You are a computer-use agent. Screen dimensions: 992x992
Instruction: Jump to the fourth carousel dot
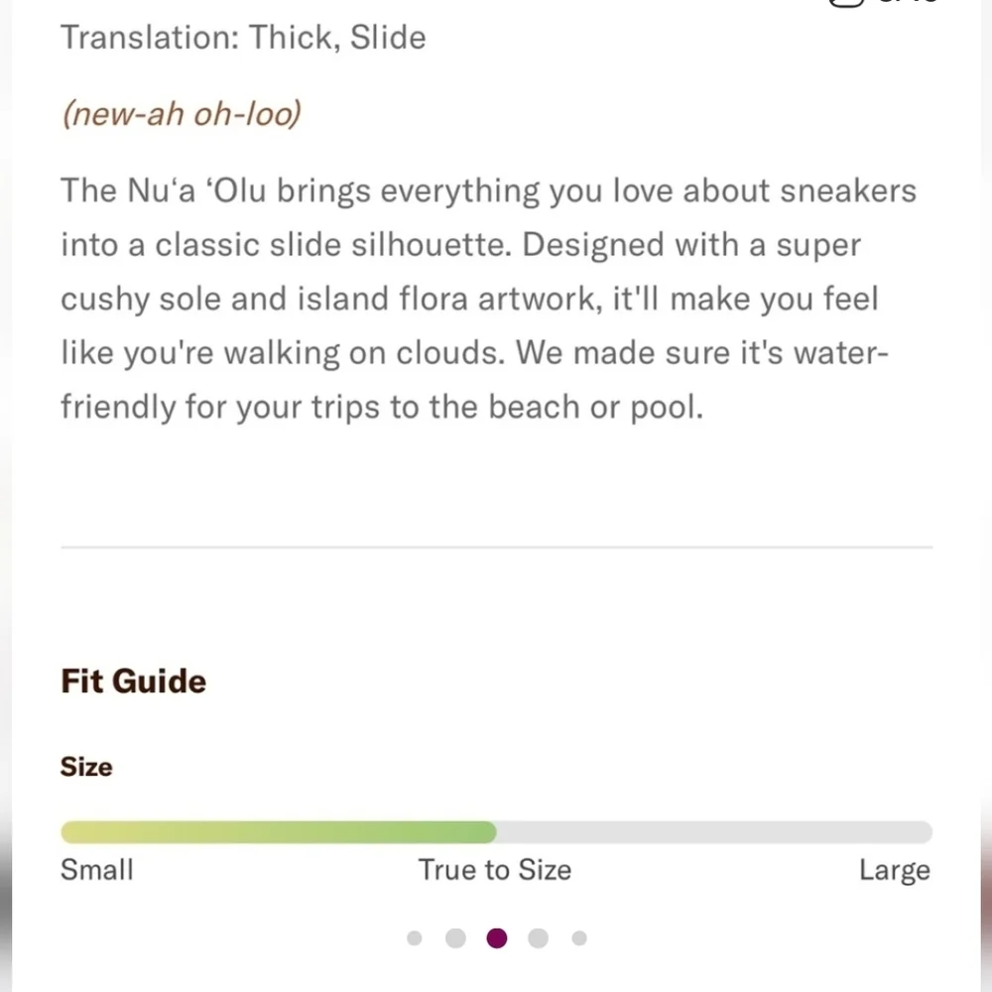tap(538, 938)
